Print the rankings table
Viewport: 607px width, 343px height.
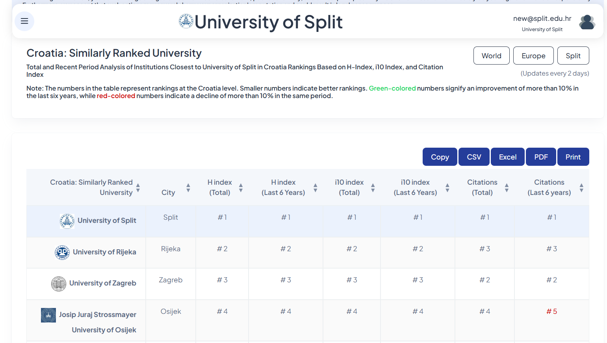573,157
